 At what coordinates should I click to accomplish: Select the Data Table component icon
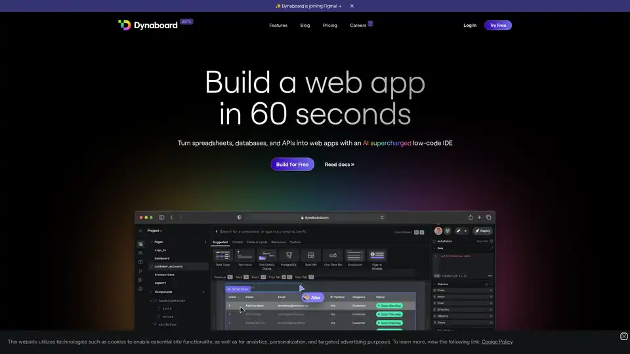222,256
